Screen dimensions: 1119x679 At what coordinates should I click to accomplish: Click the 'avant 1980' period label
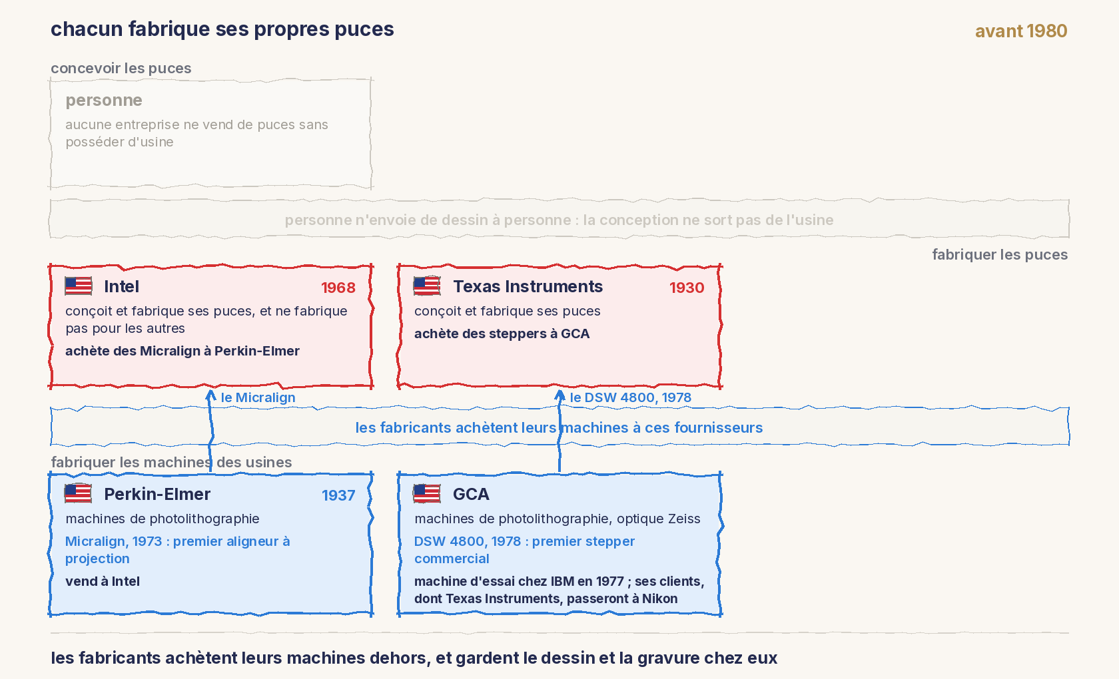point(1021,31)
